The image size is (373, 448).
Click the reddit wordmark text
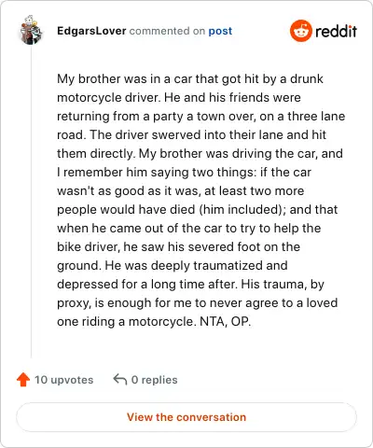336,31
